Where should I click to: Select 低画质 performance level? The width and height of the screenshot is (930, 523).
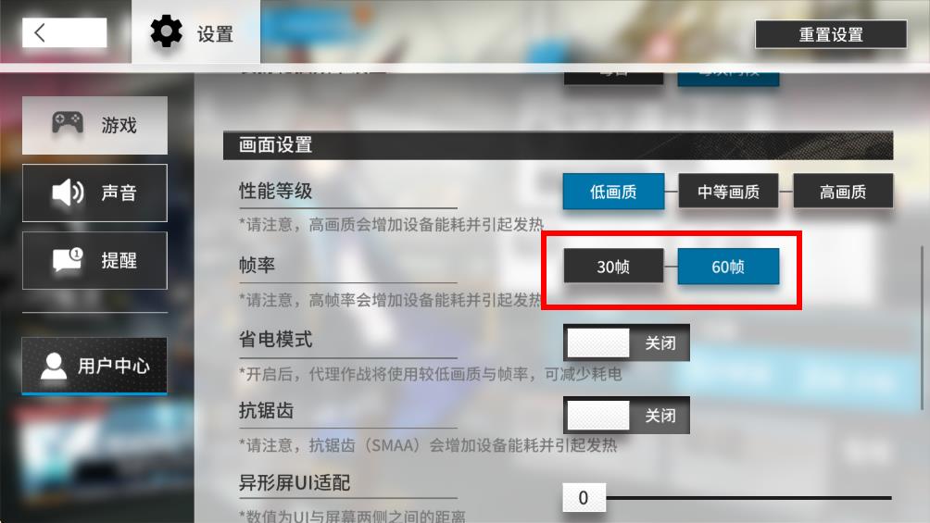tap(613, 191)
